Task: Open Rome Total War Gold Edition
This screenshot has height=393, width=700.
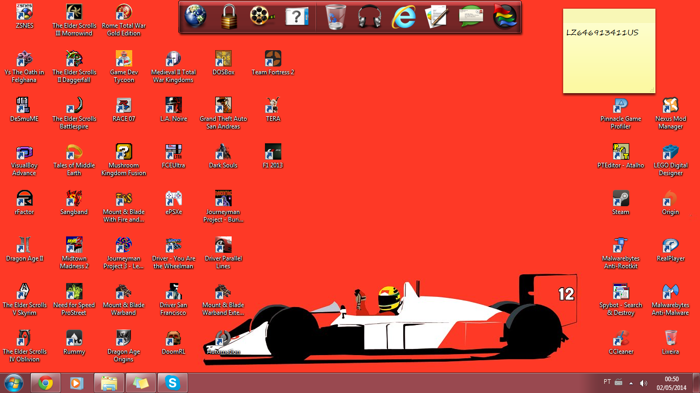Action: (124, 12)
